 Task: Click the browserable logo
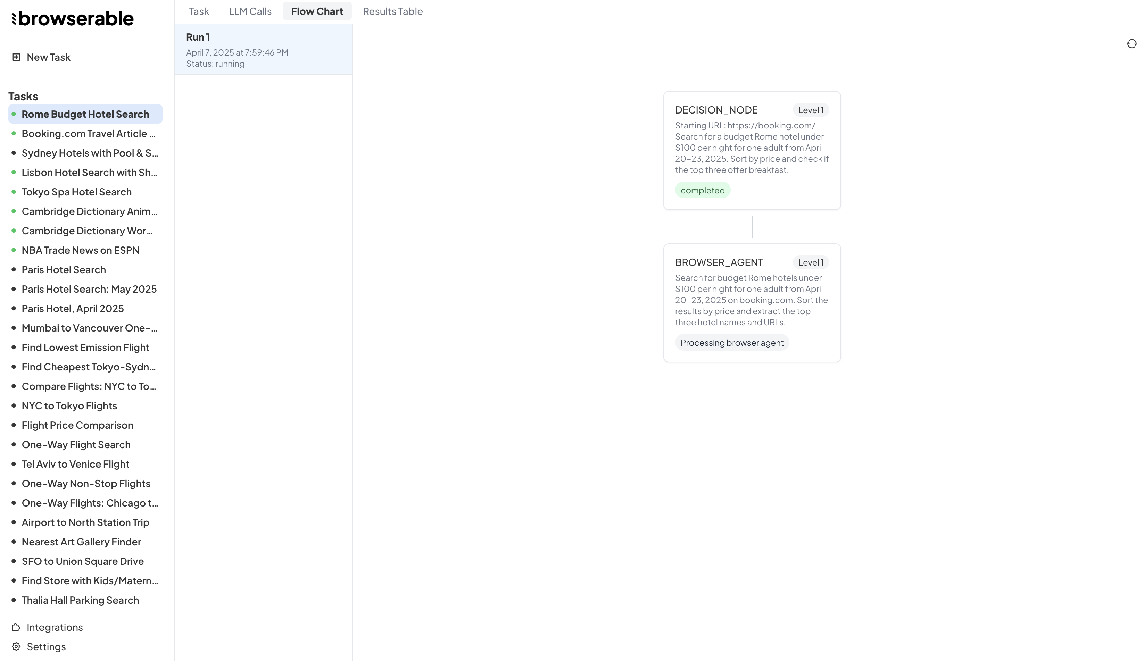[73, 19]
